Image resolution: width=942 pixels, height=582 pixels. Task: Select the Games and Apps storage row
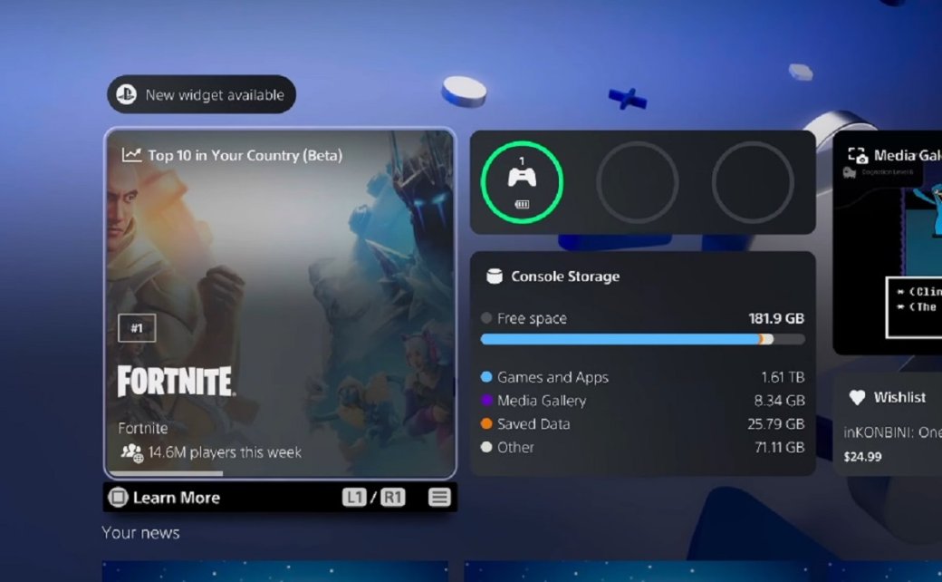tap(642, 377)
